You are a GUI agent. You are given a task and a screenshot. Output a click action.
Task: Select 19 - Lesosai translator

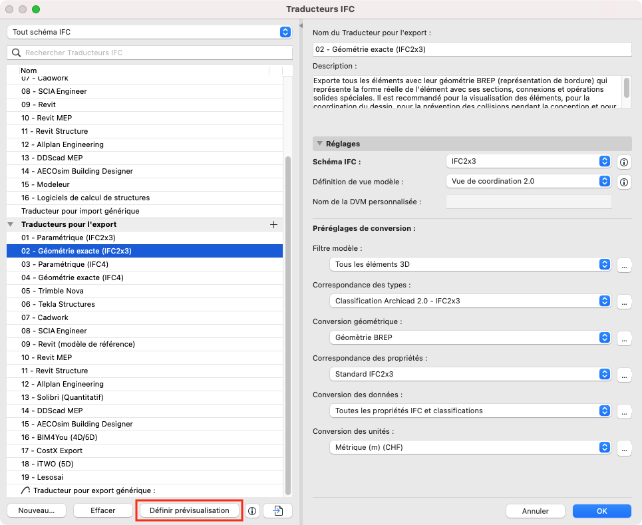(144, 477)
